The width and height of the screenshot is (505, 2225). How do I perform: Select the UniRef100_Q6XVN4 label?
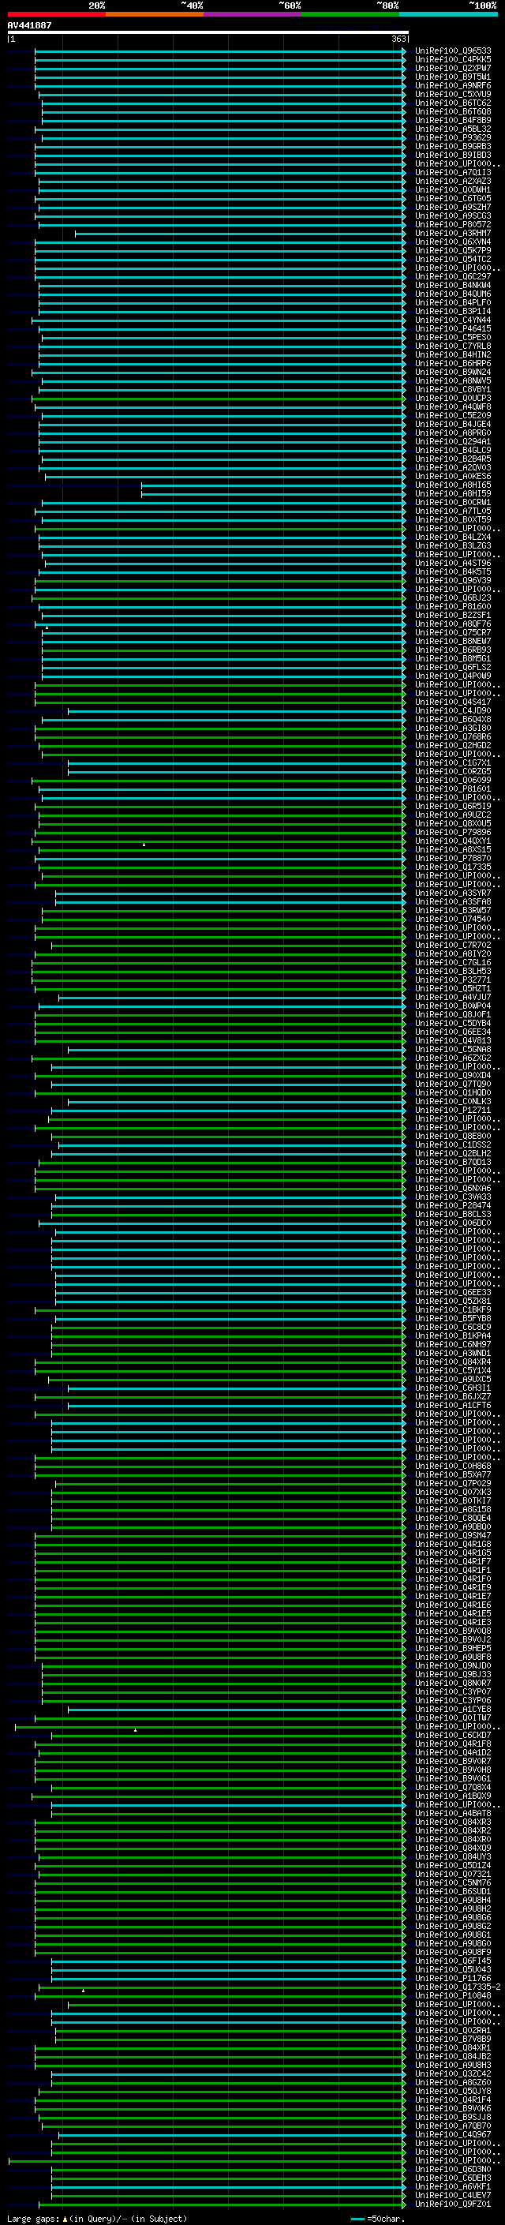[453, 242]
